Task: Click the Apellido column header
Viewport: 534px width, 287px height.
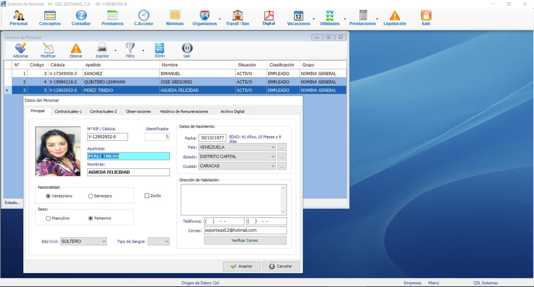Action: 121,65
